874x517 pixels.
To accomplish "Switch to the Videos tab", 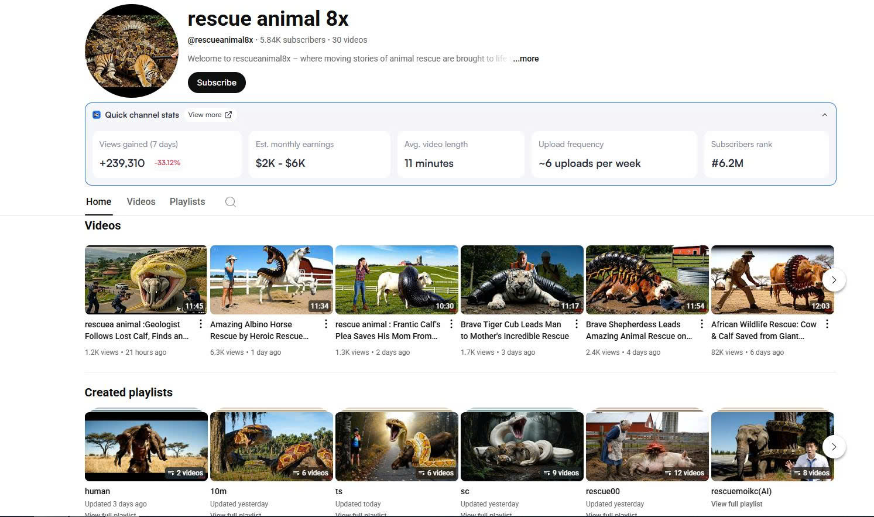I will (141, 202).
